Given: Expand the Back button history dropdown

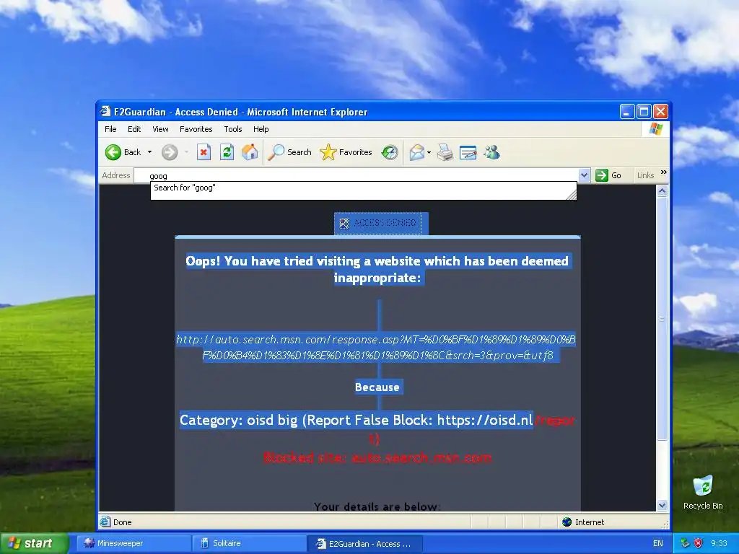Looking at the screenshot, I should click(x=149, y=152).
